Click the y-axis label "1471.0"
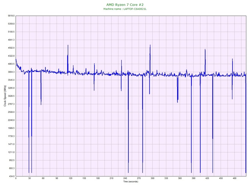Viewport: 250px width, 188px height. pyautogui.click(x=11, y=144)
